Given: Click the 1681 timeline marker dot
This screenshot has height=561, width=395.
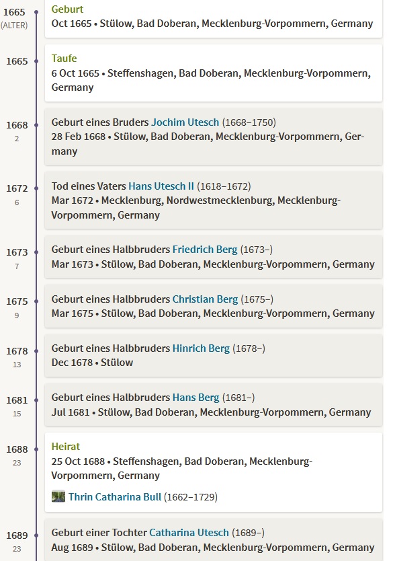Looking at the screenshot, I should point(36,400).
